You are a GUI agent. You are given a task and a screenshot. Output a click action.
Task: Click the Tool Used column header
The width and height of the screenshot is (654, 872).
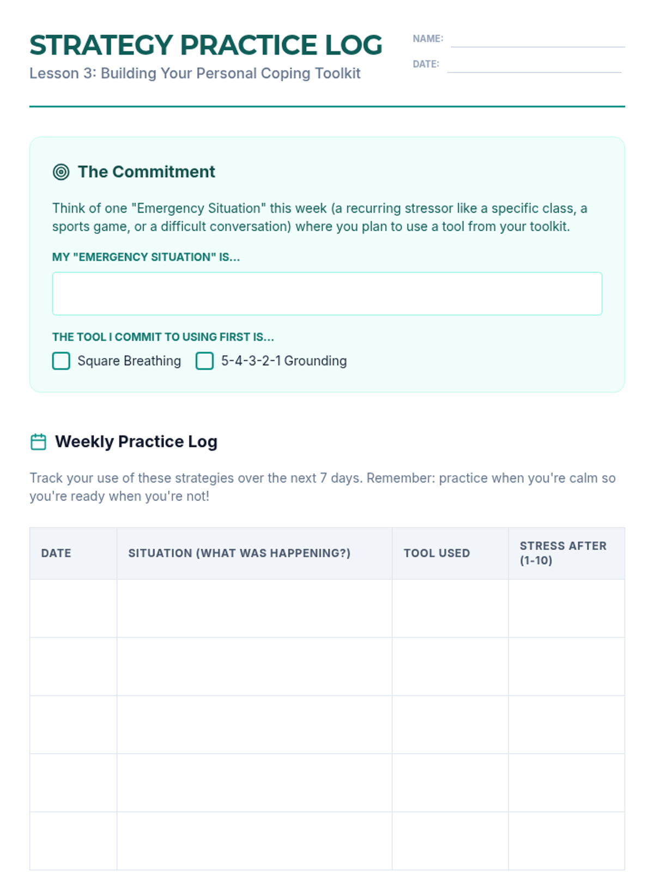tap(437, 553)
